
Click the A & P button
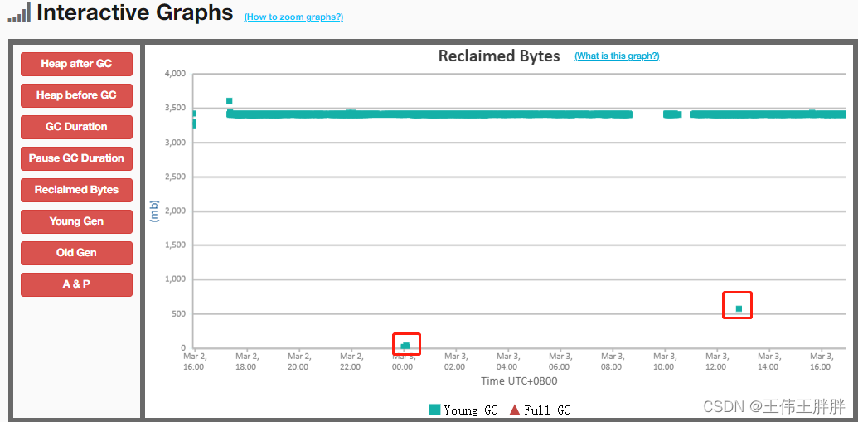(x=76, y=284)
